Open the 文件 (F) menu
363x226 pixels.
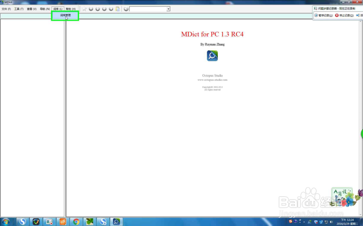tap(6, 9)
